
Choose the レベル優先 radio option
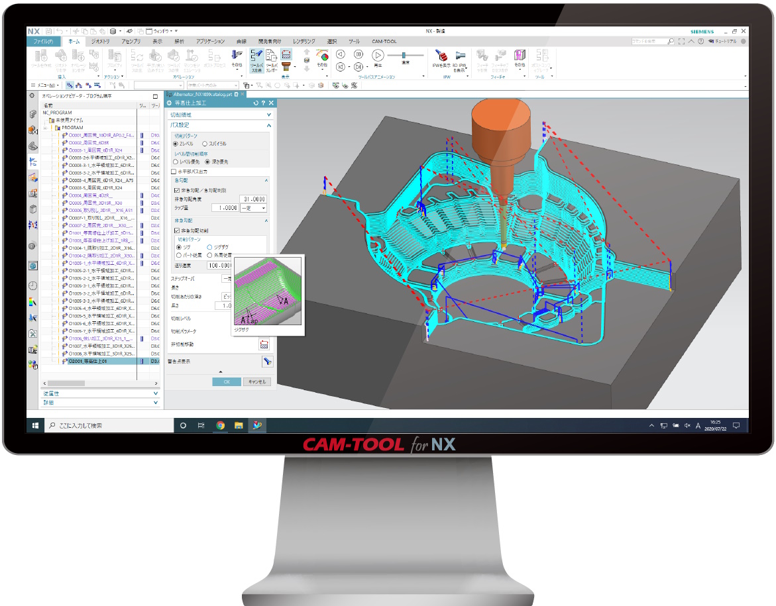pyautogui.click(x=176, y=161)
